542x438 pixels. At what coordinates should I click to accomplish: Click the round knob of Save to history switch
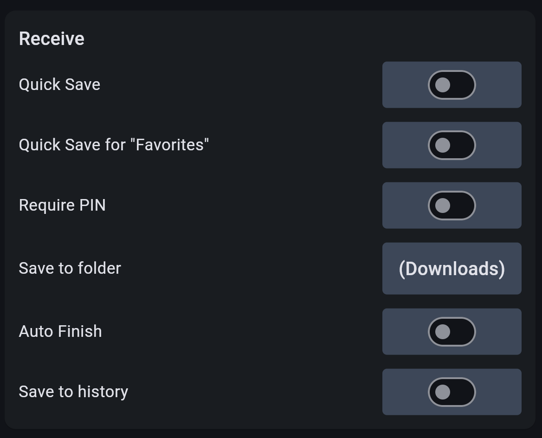[443, 392]
